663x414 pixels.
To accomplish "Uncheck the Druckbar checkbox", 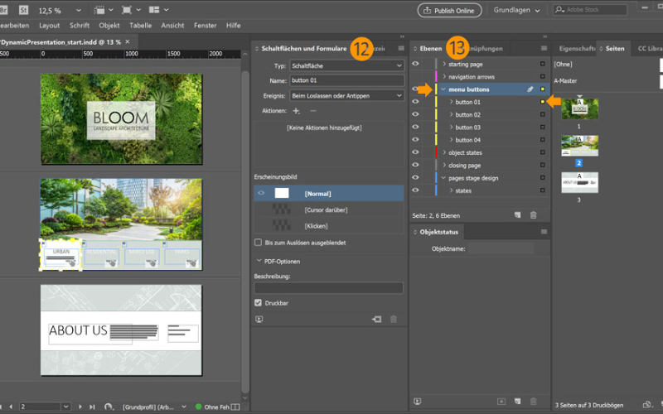I will coord(259,303).
